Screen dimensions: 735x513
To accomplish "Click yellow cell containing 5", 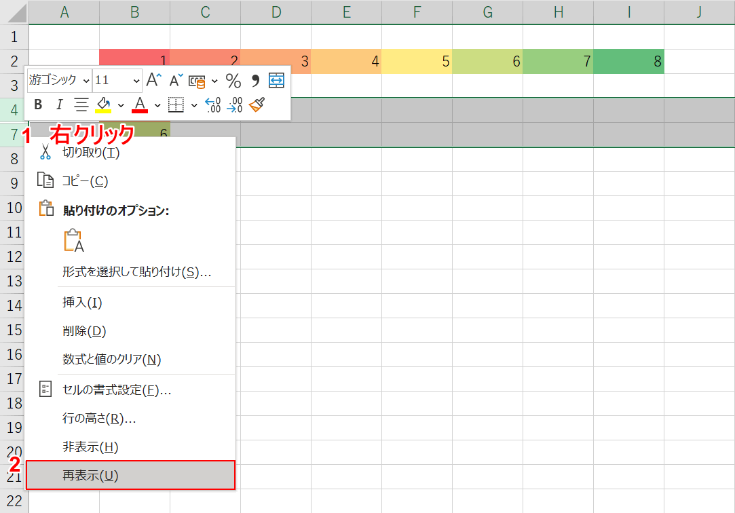I will tap(417, 61).
